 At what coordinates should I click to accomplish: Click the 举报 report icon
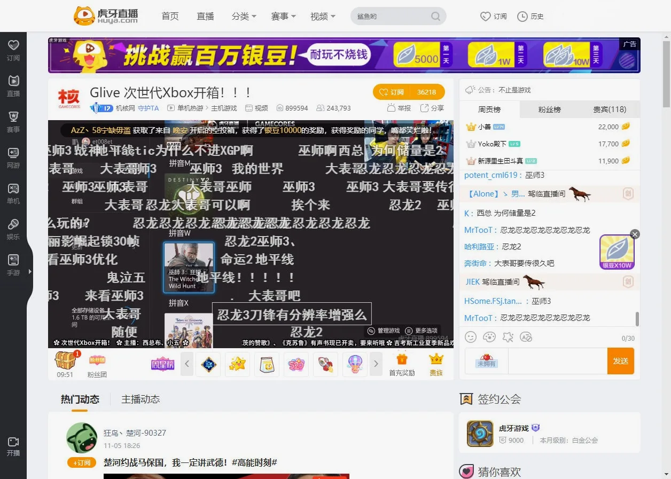399,108
